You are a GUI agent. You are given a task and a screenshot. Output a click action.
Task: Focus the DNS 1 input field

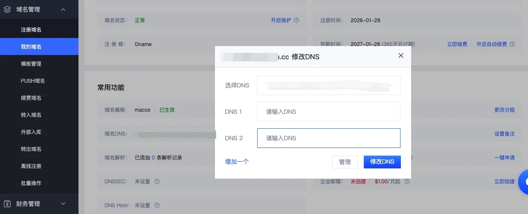tap(329, 112)
